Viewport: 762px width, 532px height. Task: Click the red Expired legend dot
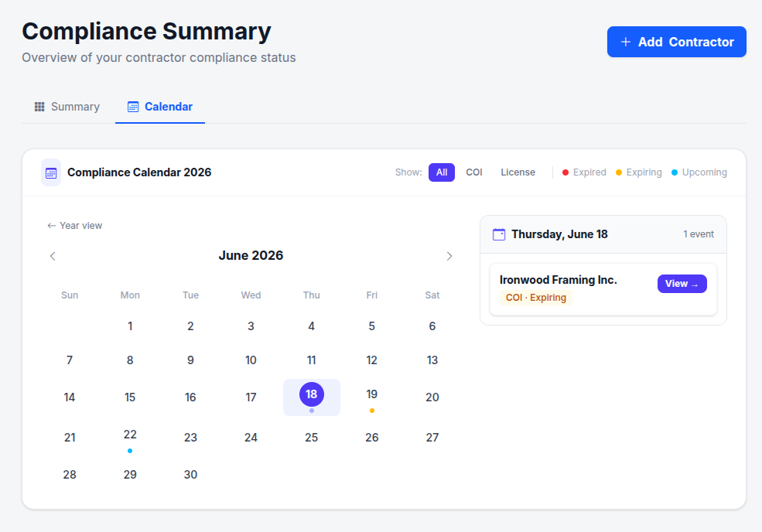(x=566, y=172)
